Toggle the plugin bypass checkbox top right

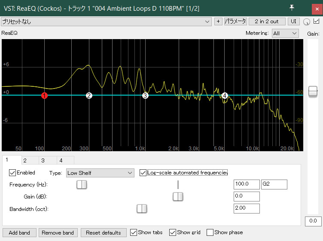point(317,21)
